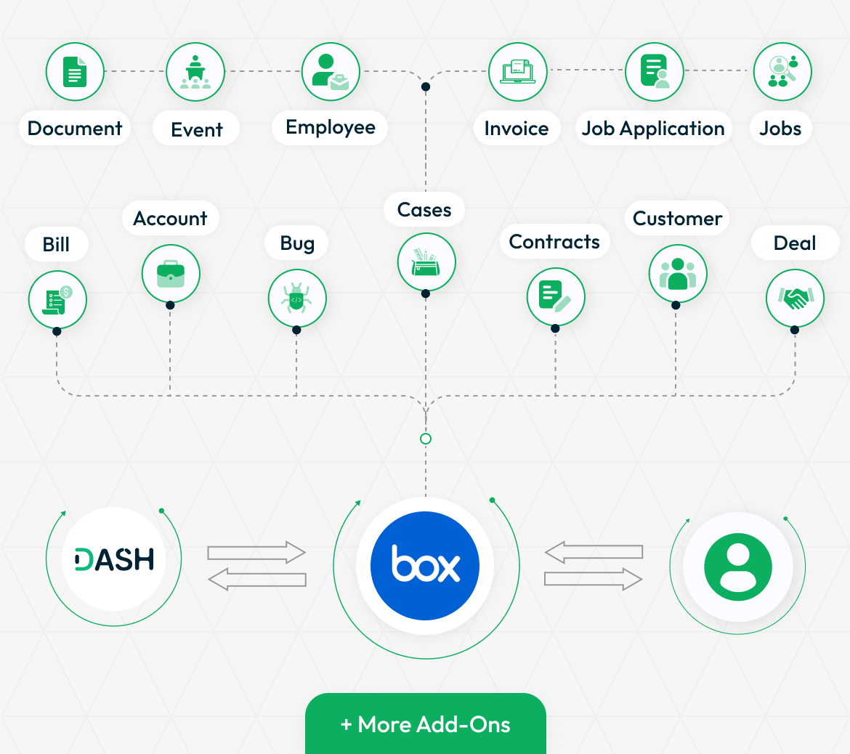Click the Deal handshake icon
The image size is (850, 754).
795,298
